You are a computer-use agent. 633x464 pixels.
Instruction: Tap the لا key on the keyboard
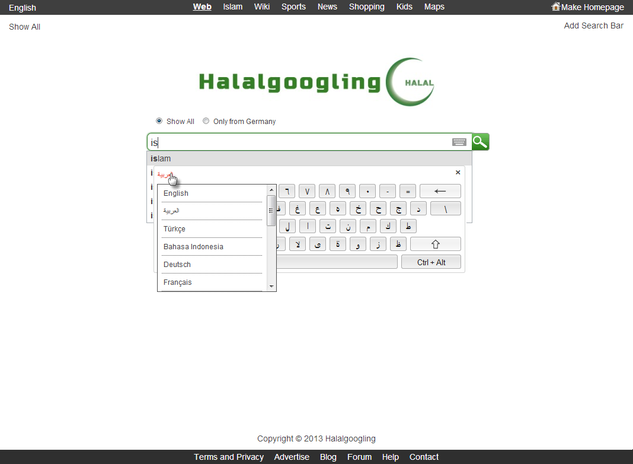pyautogui.click(x=298, y=244)
